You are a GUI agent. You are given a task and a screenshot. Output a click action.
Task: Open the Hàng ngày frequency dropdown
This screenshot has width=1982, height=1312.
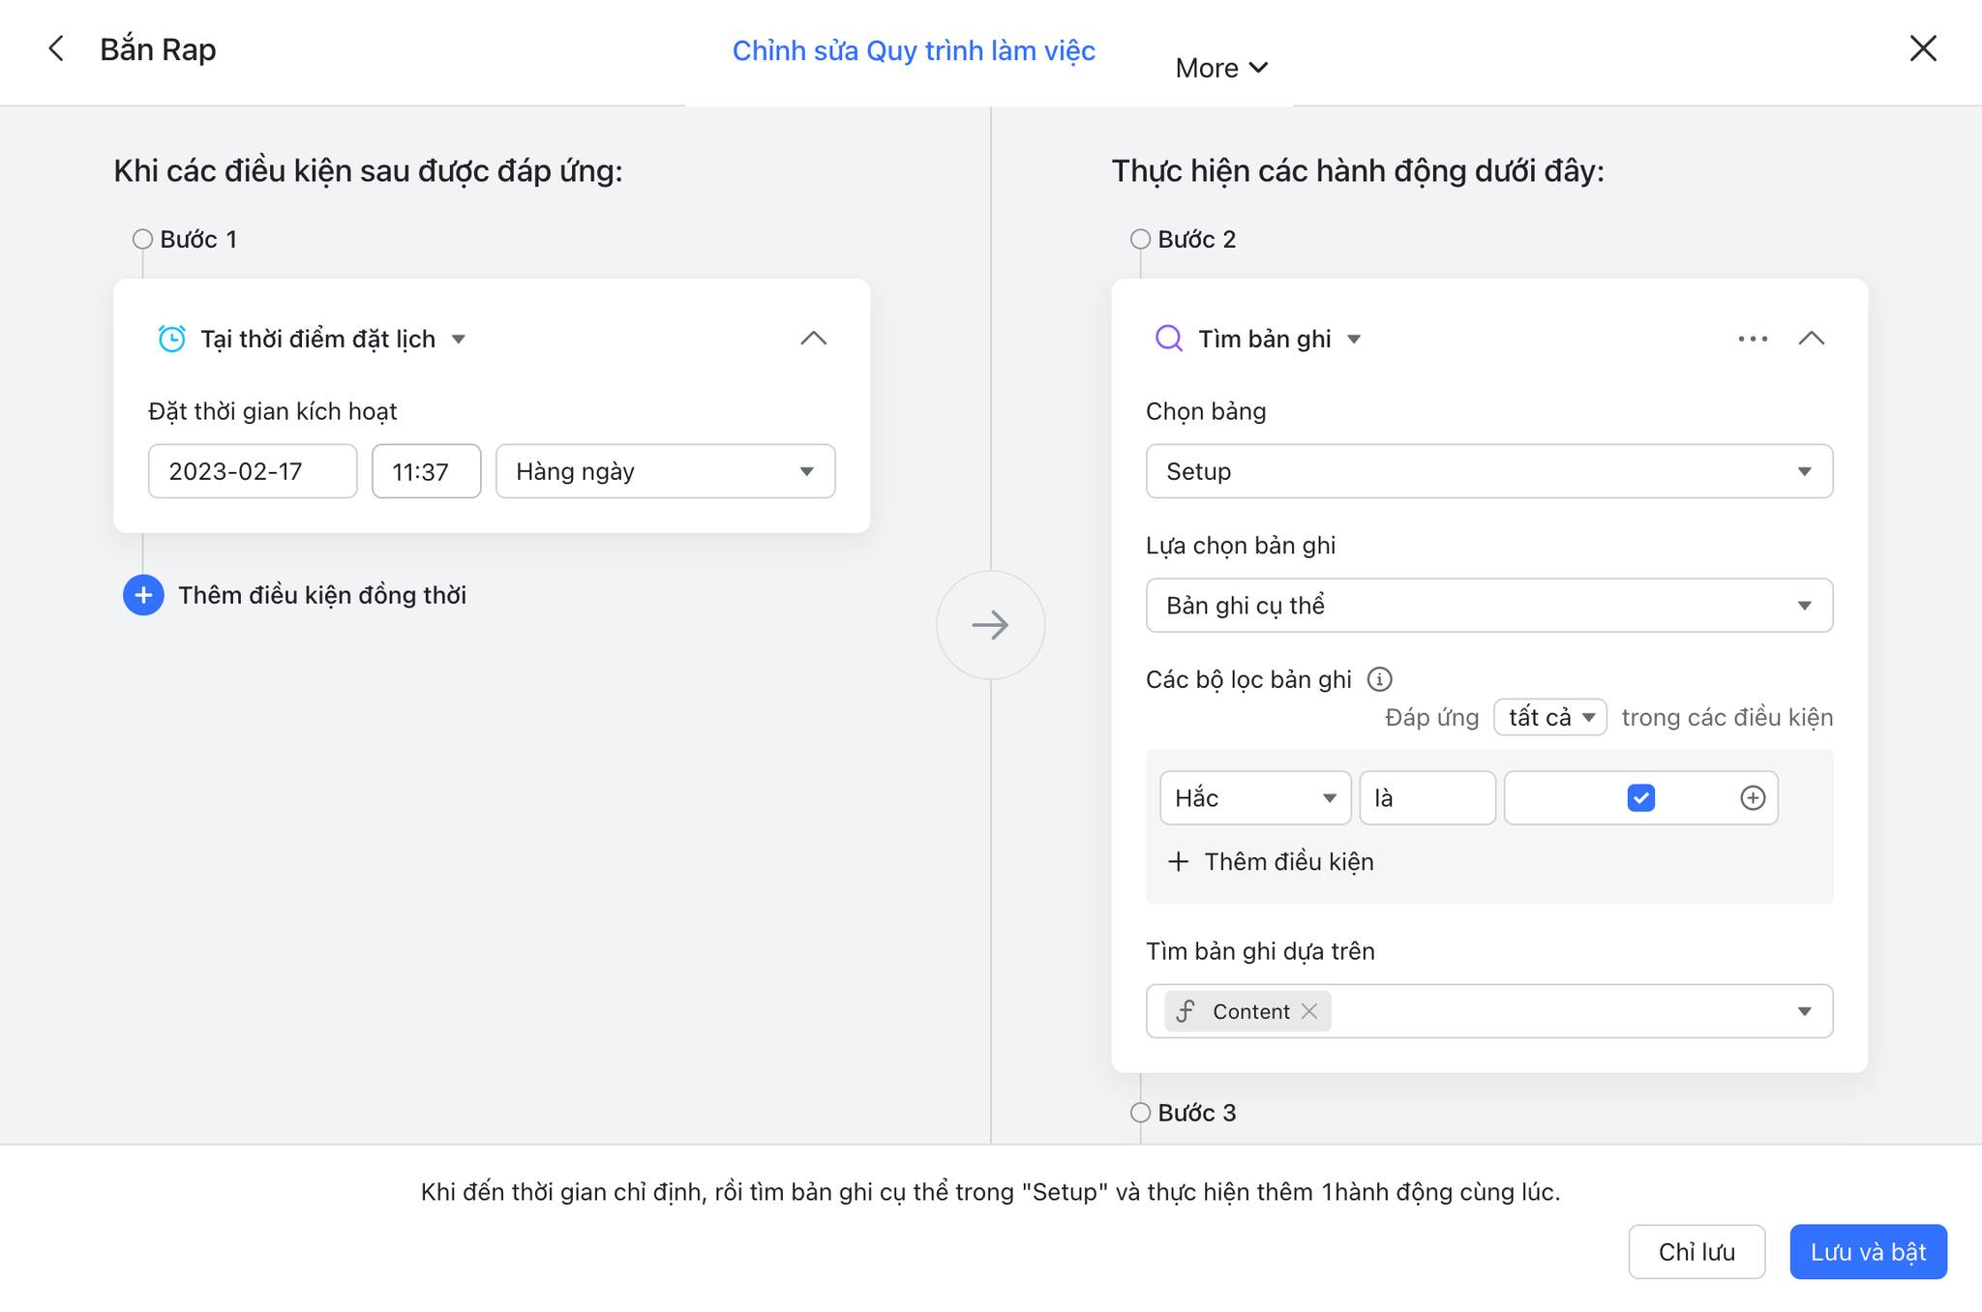click(x=666, y=471)
